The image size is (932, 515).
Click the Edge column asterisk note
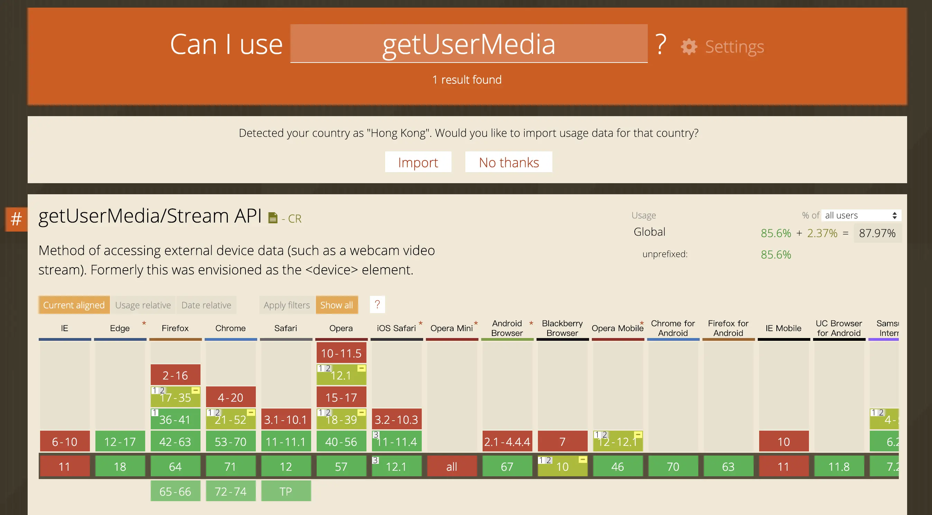(144, 323)
